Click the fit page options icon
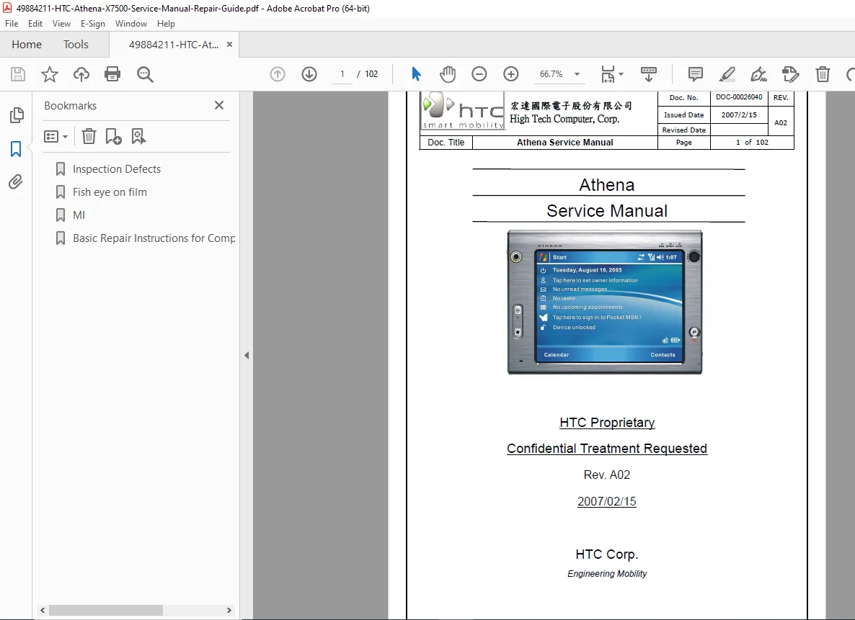This screenshot has width=855, height=620. (608, 74)
